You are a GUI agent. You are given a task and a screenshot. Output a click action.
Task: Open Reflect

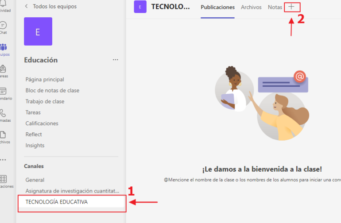(x=34, y=135)
